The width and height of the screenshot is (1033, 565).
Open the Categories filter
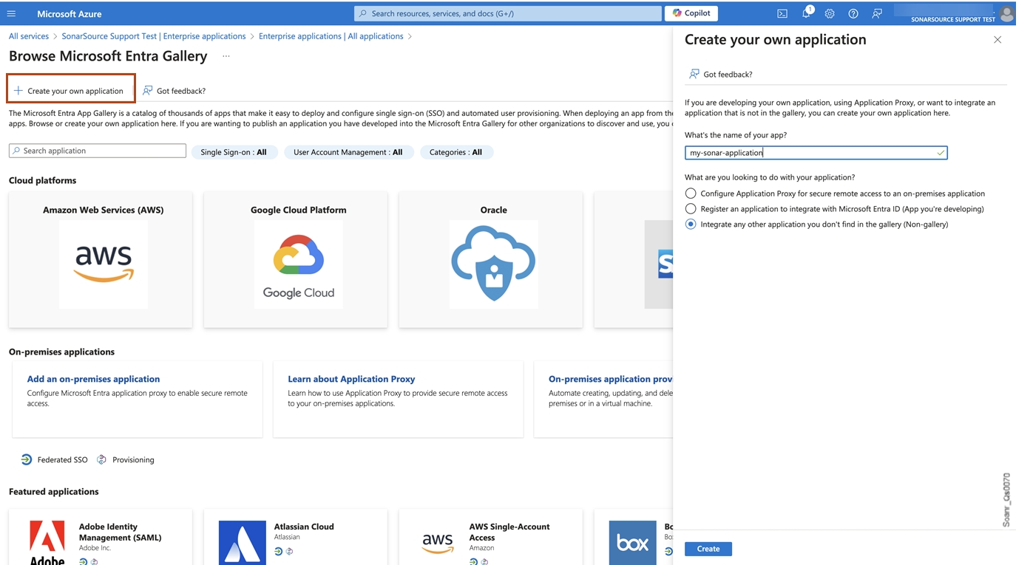coord(456,151)
